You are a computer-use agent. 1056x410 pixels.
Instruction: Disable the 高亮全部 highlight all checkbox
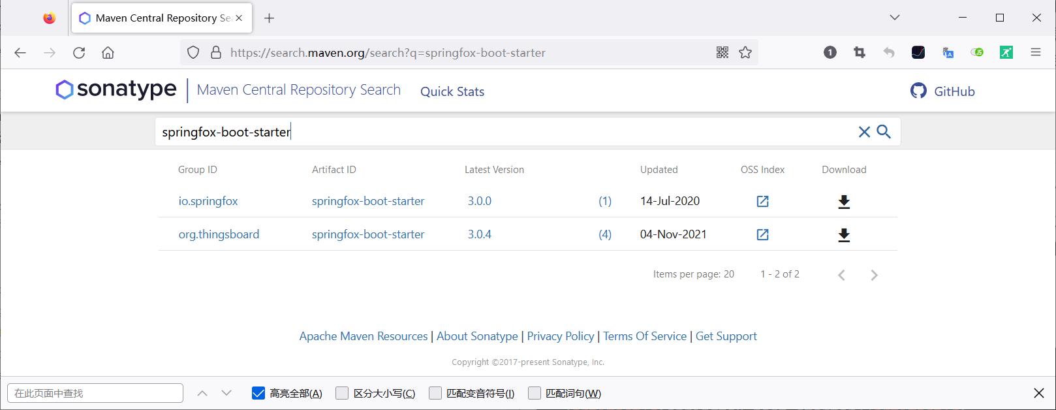(258, 393)
